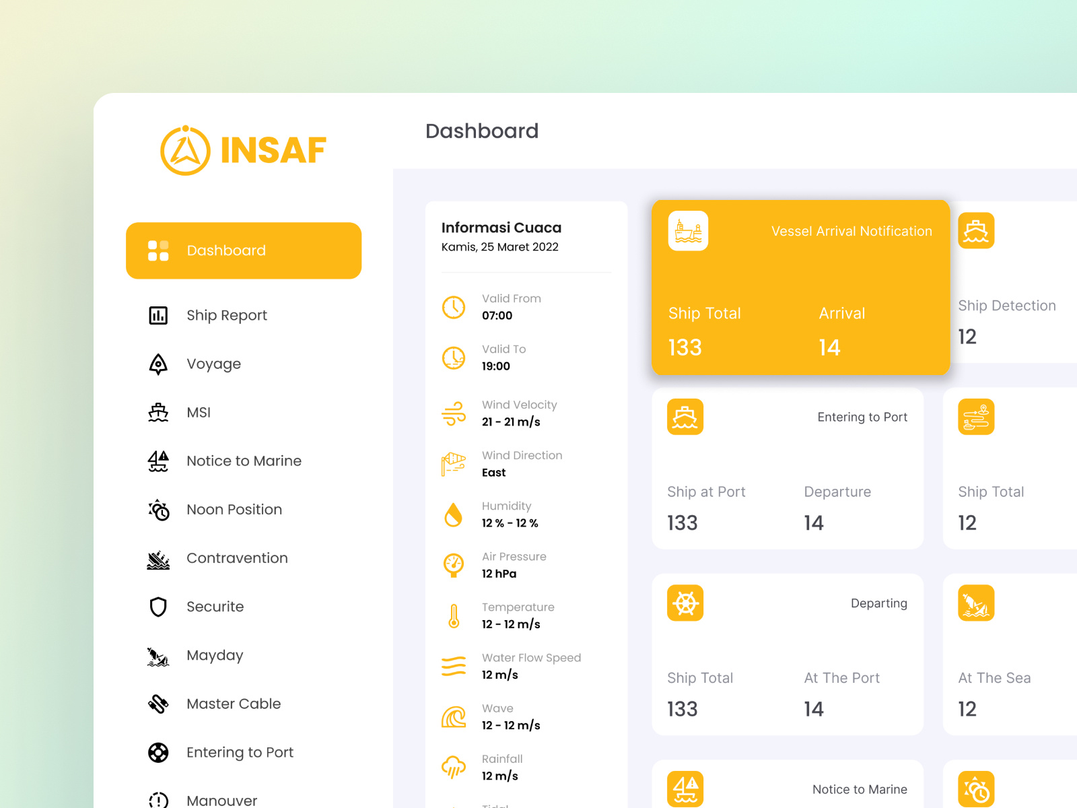Click the Humidity droplet icon

click(x=454, y=514)
